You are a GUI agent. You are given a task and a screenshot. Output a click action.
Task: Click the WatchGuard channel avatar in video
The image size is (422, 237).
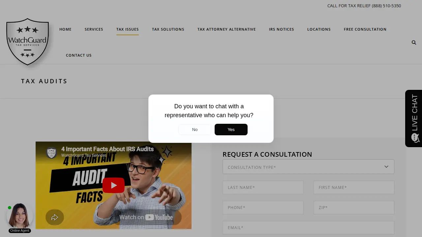[51, 152]
